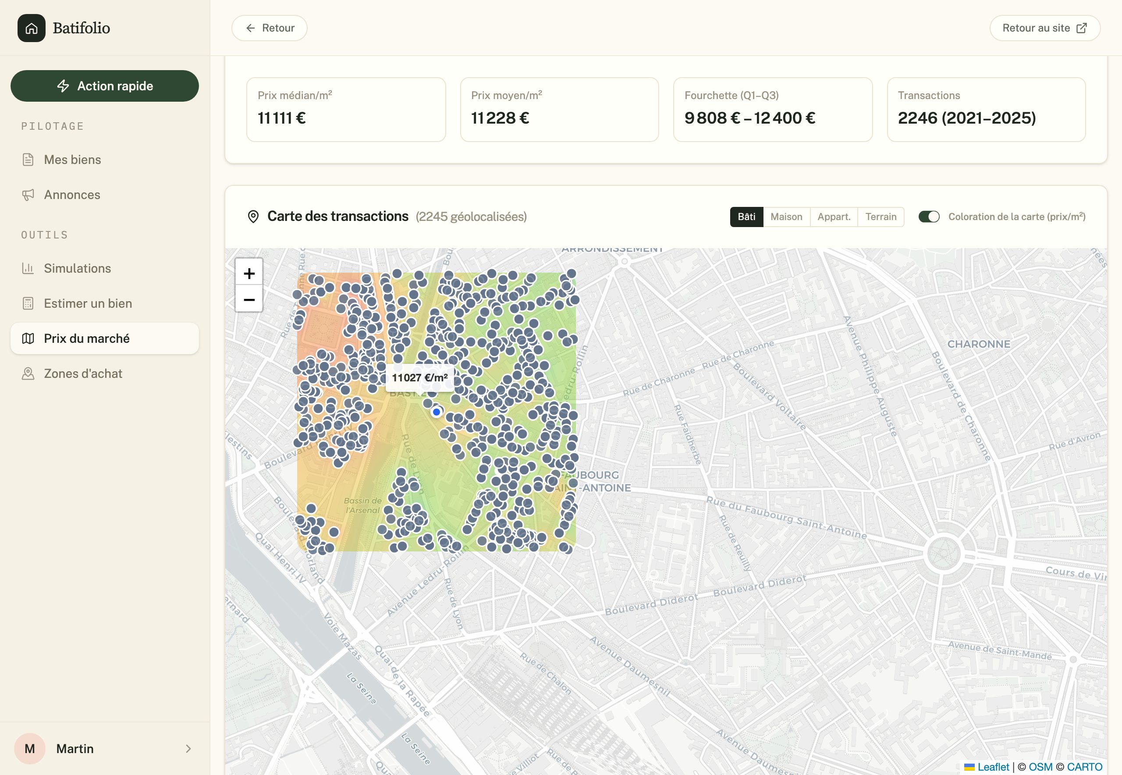Click the pin-user icon beside Zones d'achat
This screenshot has height=775, width=1122.
pos(28,373)
